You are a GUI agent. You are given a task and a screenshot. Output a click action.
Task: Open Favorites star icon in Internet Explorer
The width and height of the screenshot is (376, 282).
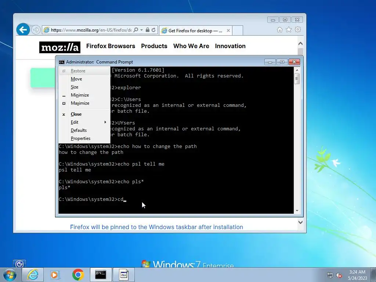click(x=289, y=29)
